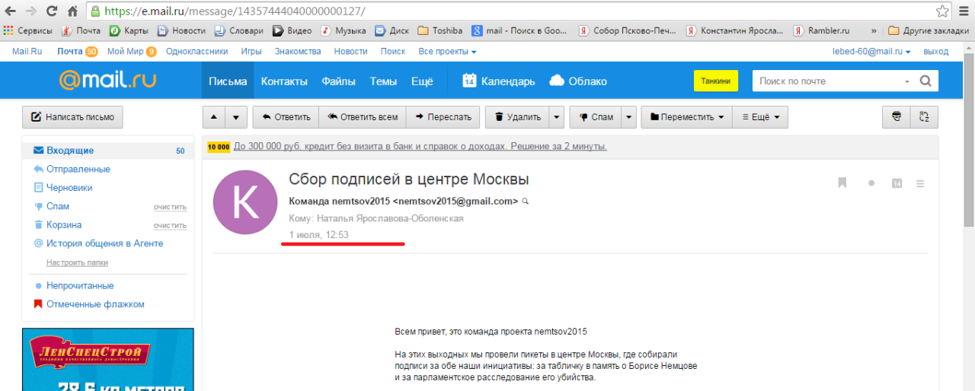
Task: Open Все проекты dropdown
Action: pos(447,52)
